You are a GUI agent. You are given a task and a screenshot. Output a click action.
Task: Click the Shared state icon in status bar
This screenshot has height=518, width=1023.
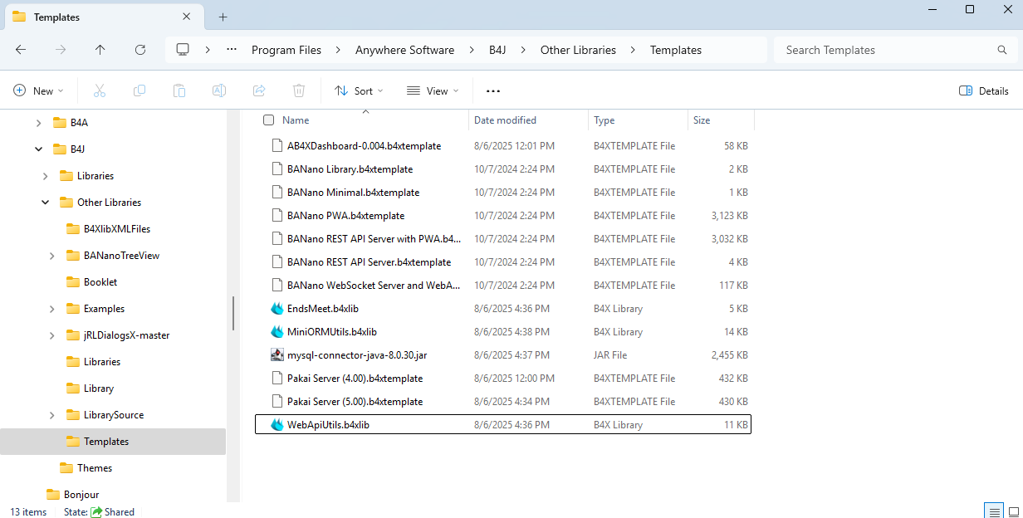(96, 511)
